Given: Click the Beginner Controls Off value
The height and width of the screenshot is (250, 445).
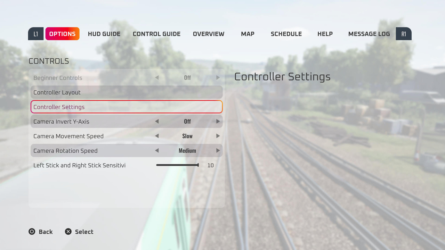Looking at the screenshot, I should (187, 78).
